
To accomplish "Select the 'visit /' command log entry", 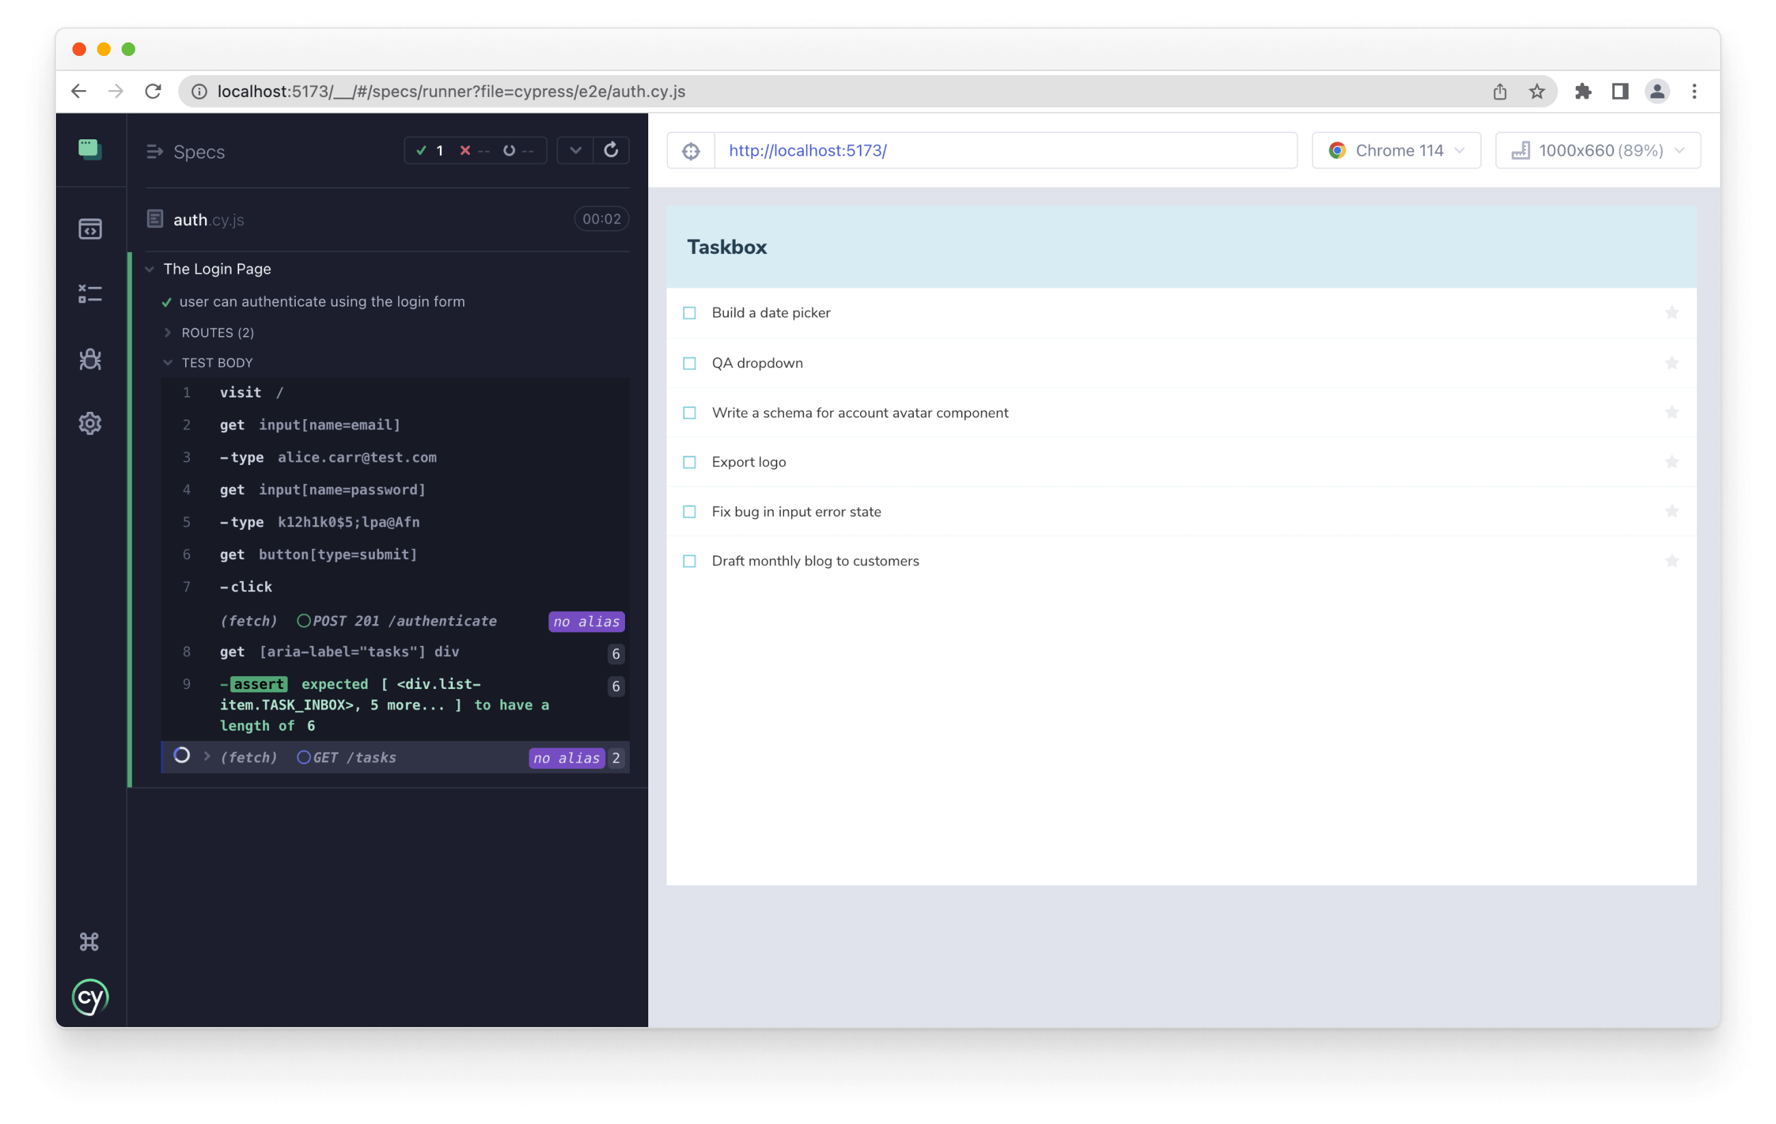I will (x=251, y=393).
